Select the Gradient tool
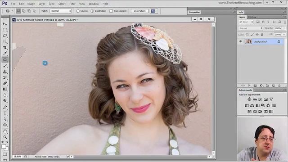This screenshot has width=288, height=162. (x=5, y=89)
